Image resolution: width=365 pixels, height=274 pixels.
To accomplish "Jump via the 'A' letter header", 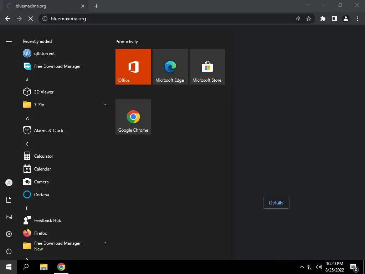I will [27, 118].
